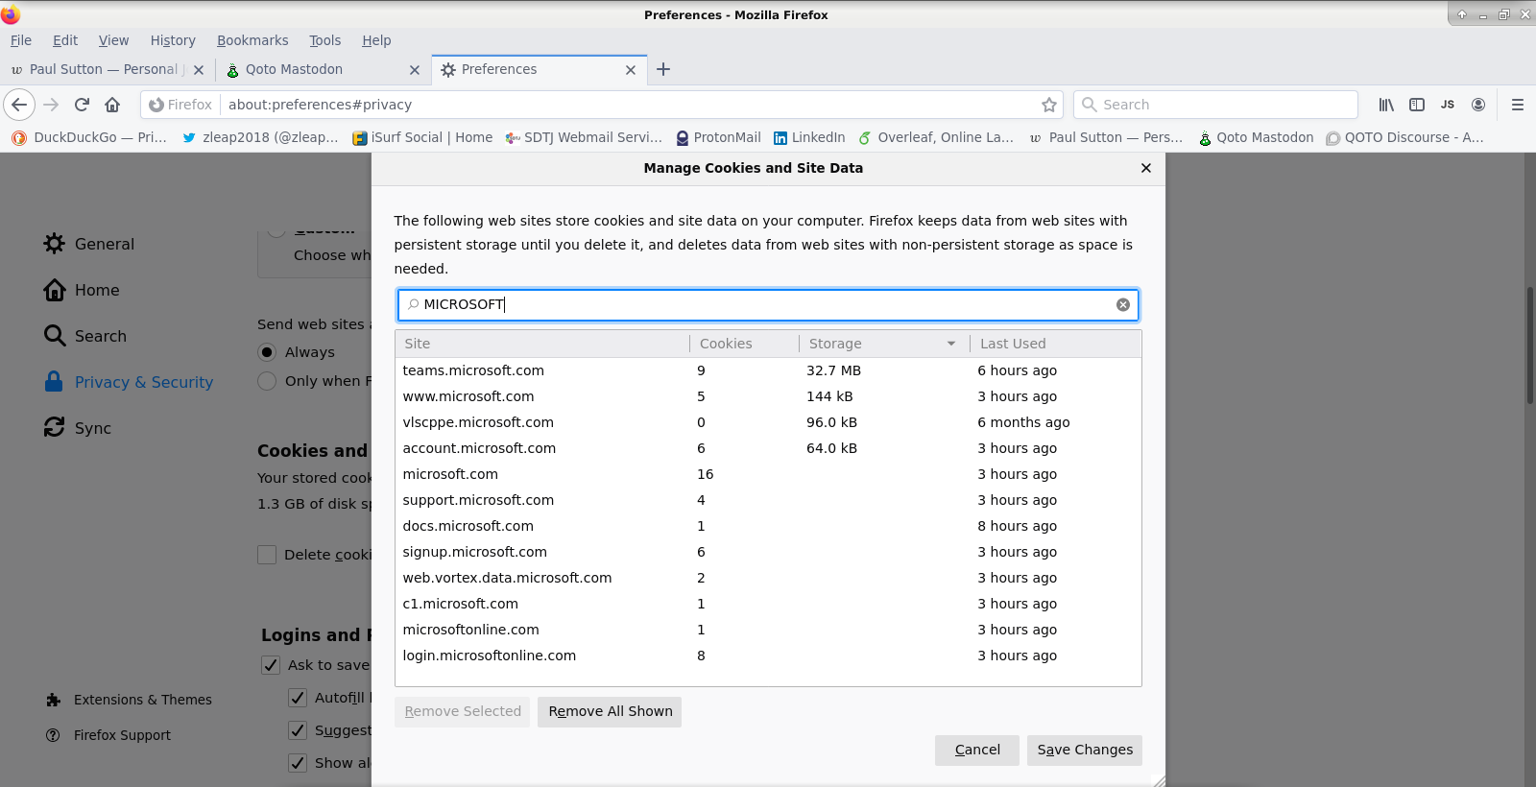
Task: Select the Always radio button
Action: (267, 352)
